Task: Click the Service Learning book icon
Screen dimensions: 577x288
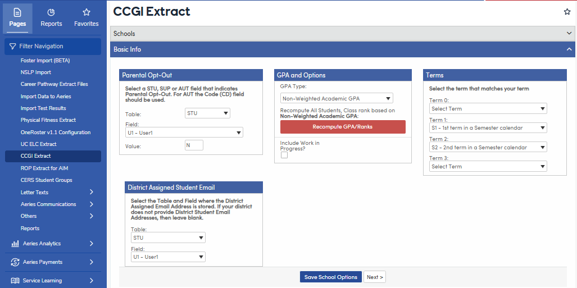Action: coord(15,281)
